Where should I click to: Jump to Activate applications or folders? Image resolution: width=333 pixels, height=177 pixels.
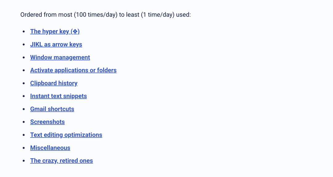click(73, 70)
